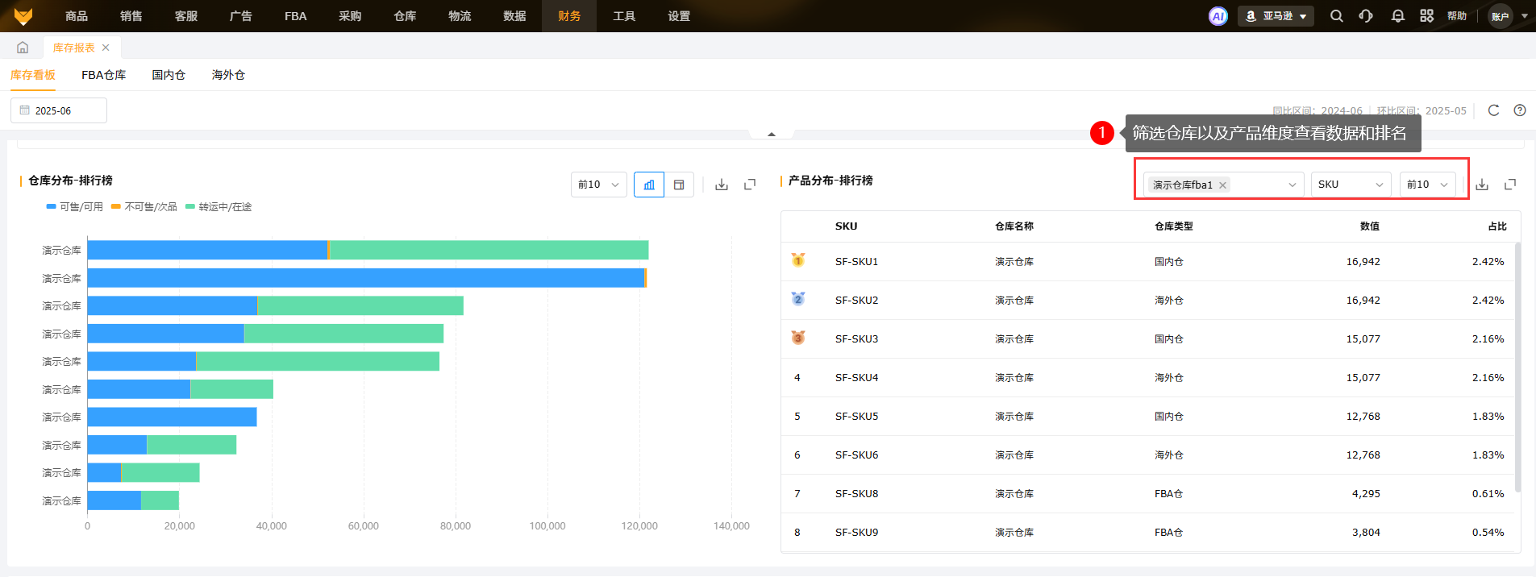Open customer support headset icon
This screenshot has height=577, width=1536.
1366,16
